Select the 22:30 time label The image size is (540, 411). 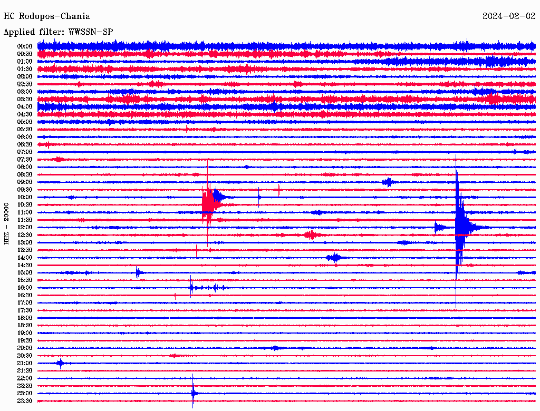tap(25, 386)
